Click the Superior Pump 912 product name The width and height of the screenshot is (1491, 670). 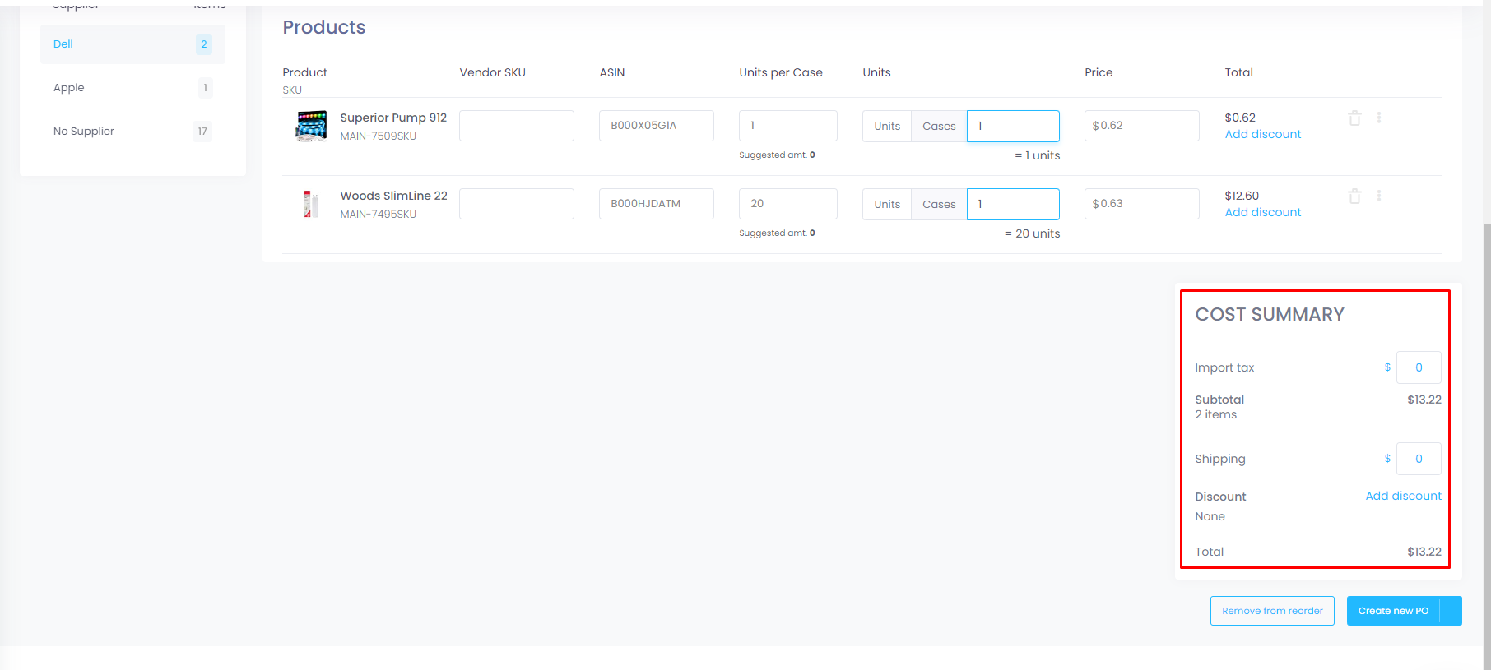[393, 118]
